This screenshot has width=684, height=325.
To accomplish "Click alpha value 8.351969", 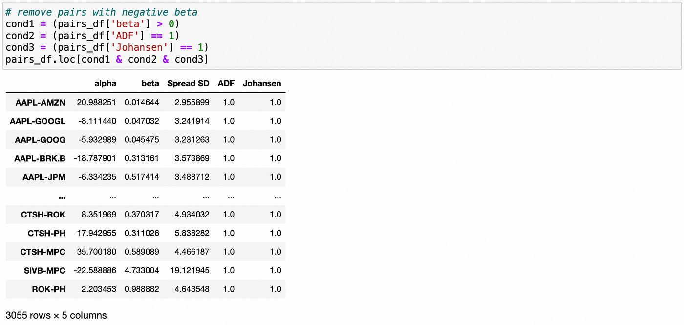I will point(99,214).
